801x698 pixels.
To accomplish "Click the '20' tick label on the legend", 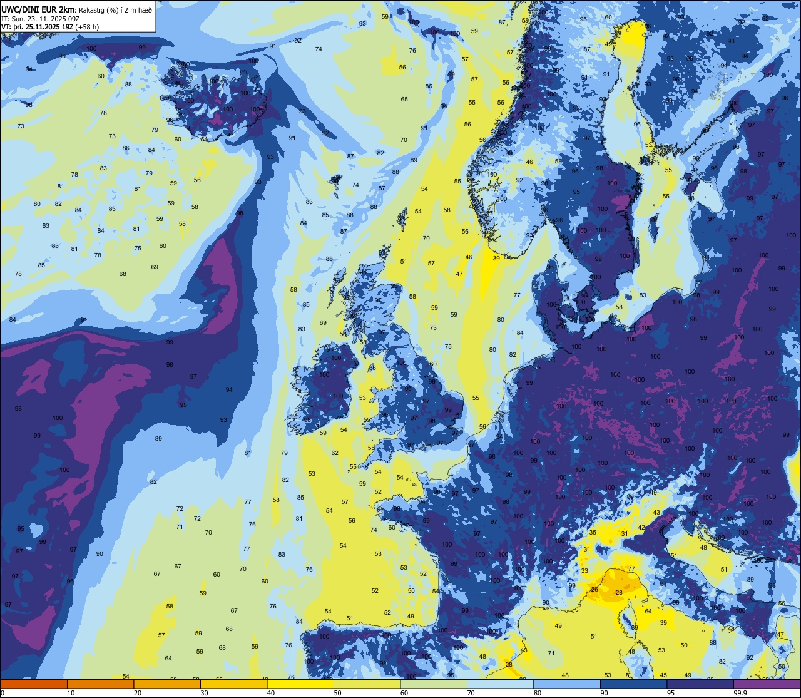I will [138, 693].
